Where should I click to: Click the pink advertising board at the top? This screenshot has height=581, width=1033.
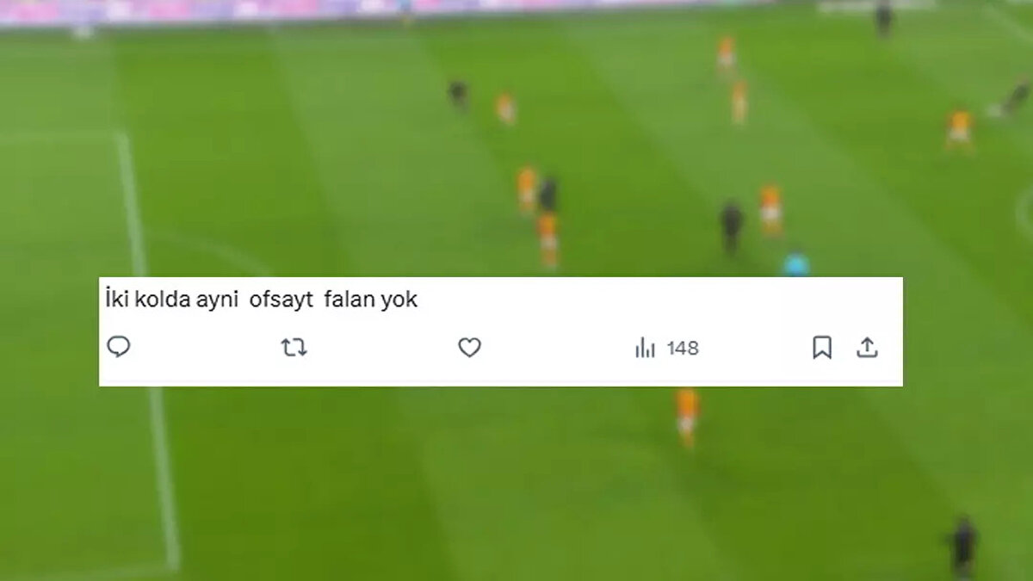pos(344,10)
